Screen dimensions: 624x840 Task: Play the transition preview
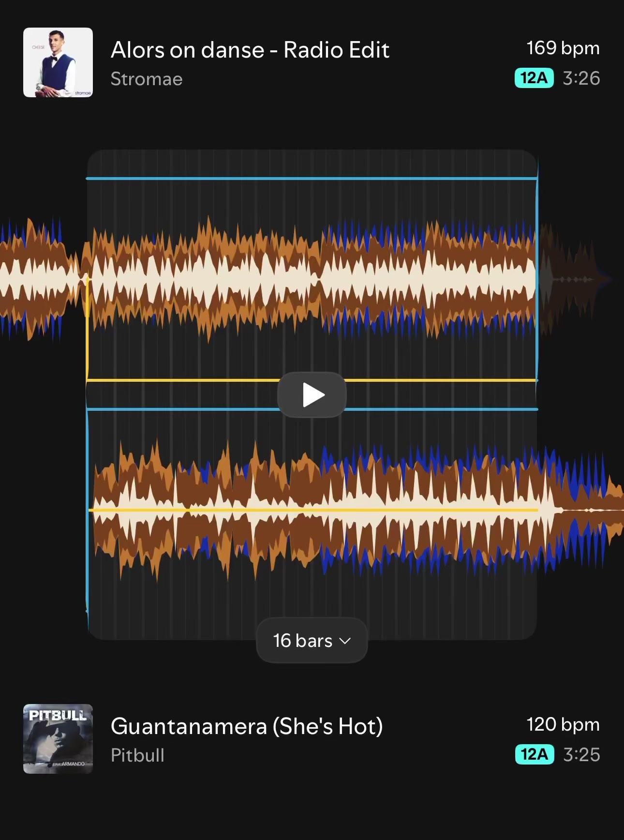(x=312, y=394)
